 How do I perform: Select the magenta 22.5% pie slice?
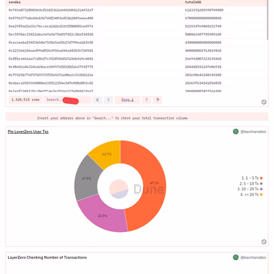tap(102, 216)
